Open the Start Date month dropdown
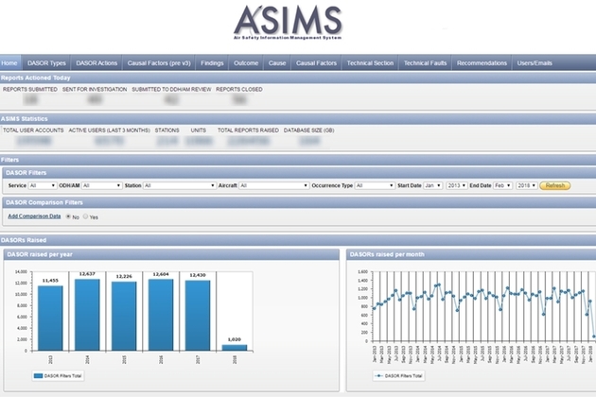The width and height of the screenshot is (596, 397). [433, 186]
